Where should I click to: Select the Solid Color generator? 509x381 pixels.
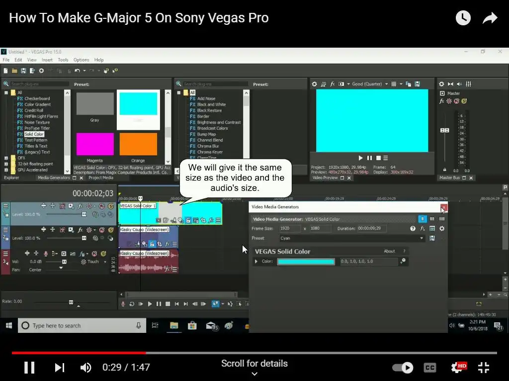coord(34,134)
